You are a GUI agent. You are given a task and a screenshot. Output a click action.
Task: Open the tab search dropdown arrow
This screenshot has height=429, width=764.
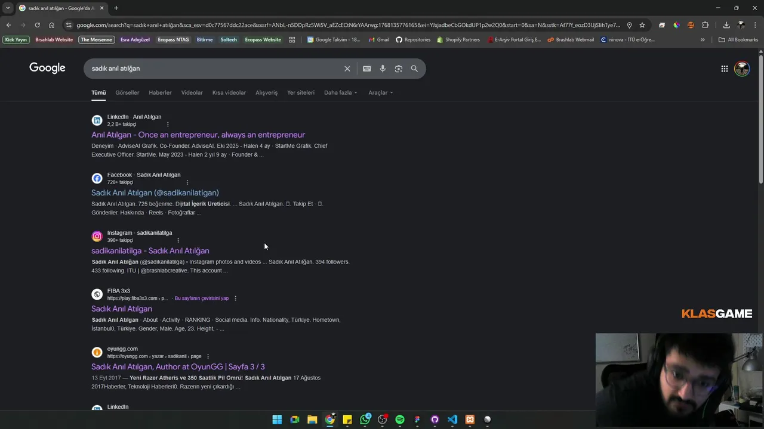8,8
